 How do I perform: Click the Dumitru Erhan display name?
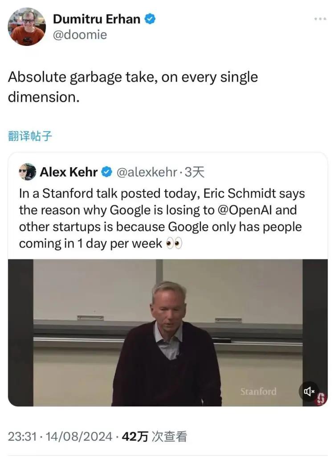[97, 19]
